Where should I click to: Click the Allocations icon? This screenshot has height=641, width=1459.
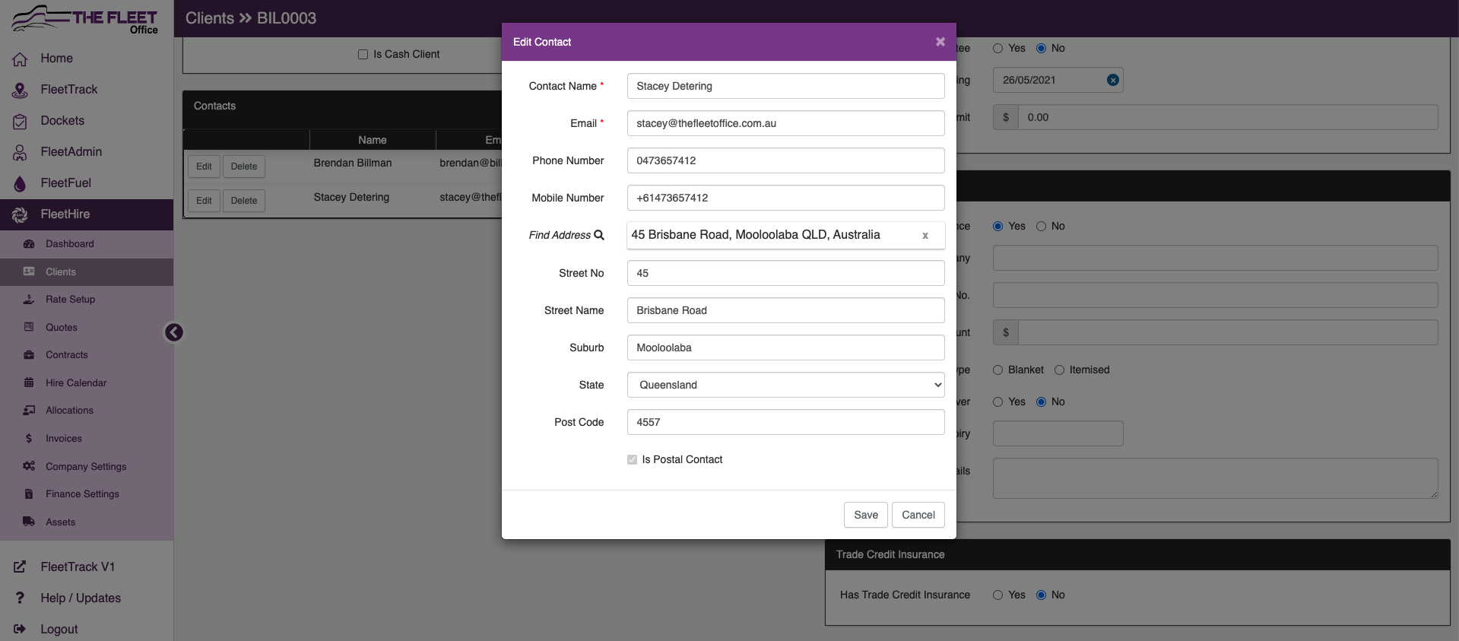pos(29,411)
